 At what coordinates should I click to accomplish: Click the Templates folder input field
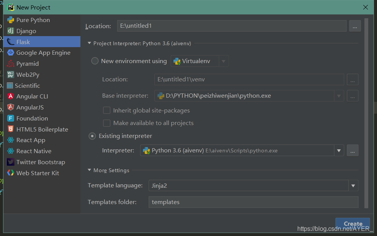point(253,202)
